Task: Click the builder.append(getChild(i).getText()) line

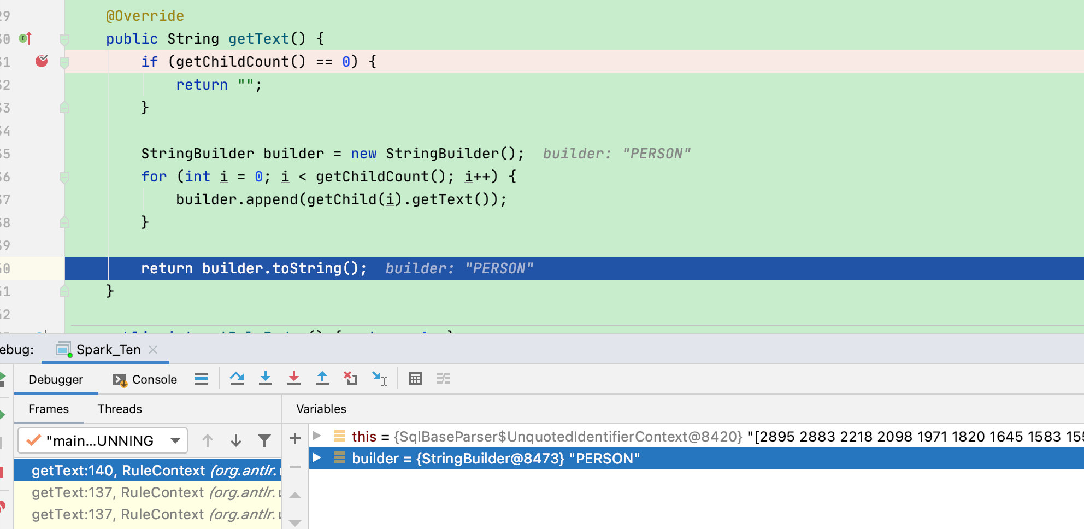Action: (341, 199)
